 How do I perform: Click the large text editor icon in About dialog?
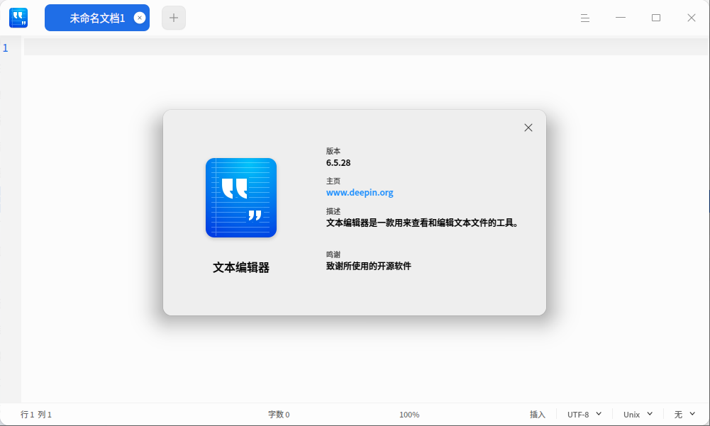(x=241, y=198)
